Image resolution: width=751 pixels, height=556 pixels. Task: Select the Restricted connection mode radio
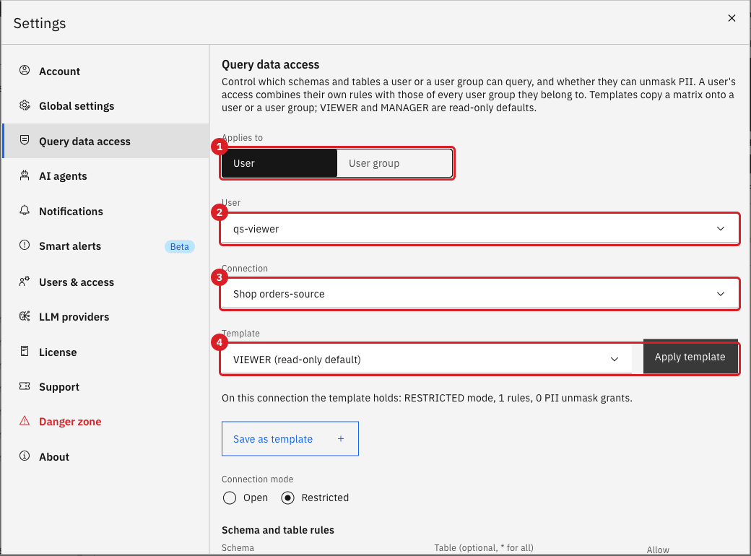(x=288, y=498)
